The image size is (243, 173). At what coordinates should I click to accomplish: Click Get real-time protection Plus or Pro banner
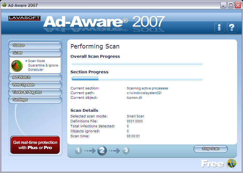pyautogui.click(x=35, y=145)
